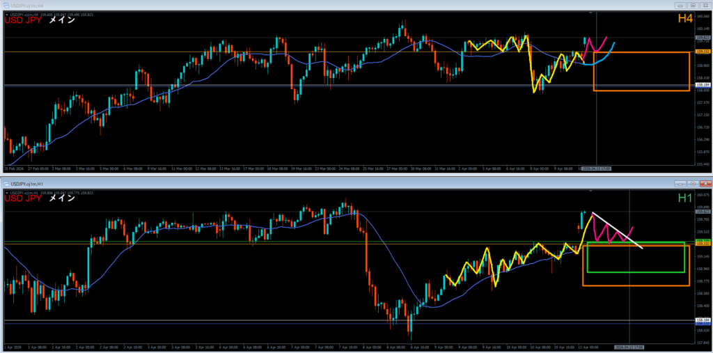This screenshot has height=353, width=713.
Task: Click the H1 chart window icon
Action: [x=7, y=183]
